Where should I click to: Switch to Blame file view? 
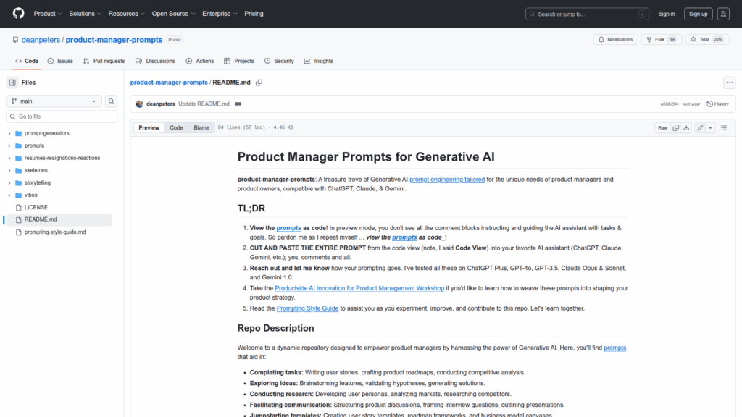pyautogui.click(x=201, y=127)
